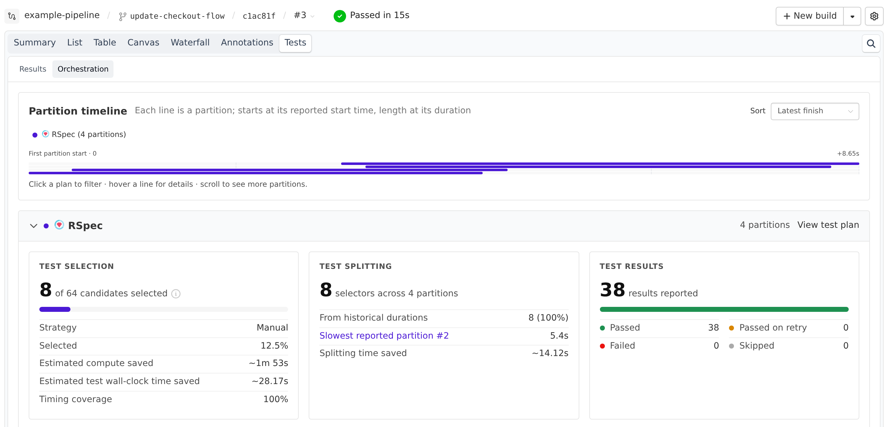Toggle the RSpec (4 partitions) plan filter

79,134
